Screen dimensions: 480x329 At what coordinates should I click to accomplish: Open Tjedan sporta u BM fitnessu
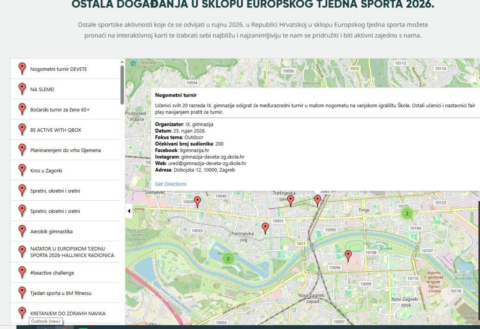coord(65,293)
